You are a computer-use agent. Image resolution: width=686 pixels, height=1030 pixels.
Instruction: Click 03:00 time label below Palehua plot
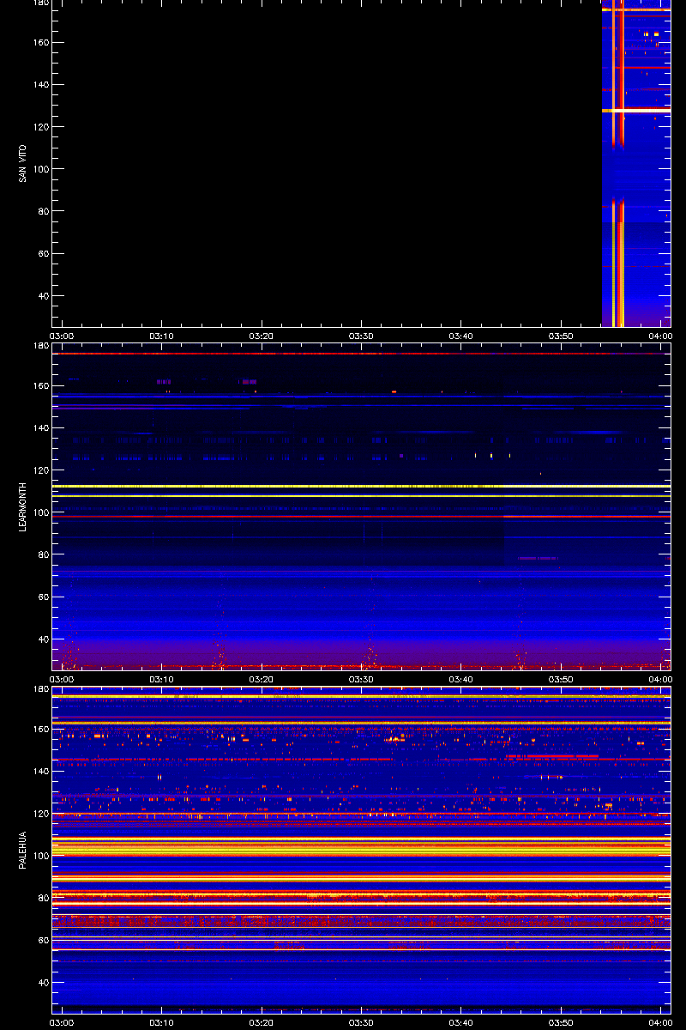(62, 1022)
